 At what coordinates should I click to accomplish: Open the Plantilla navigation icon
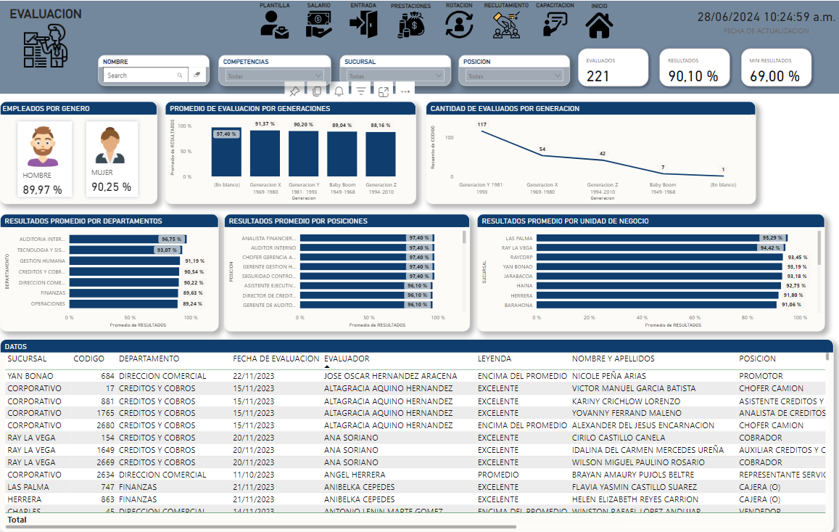pos(274,24)
